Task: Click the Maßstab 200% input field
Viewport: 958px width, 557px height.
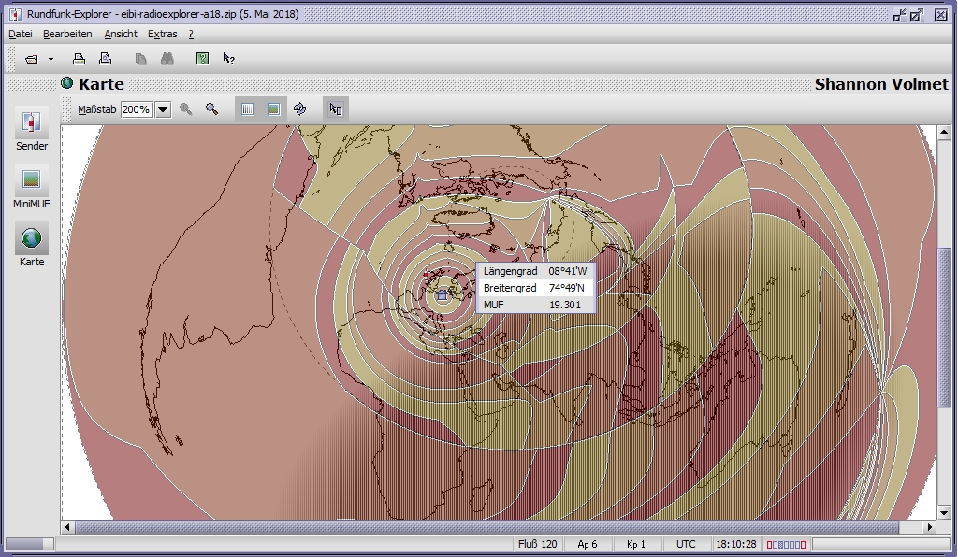Action: pos(137,109)
